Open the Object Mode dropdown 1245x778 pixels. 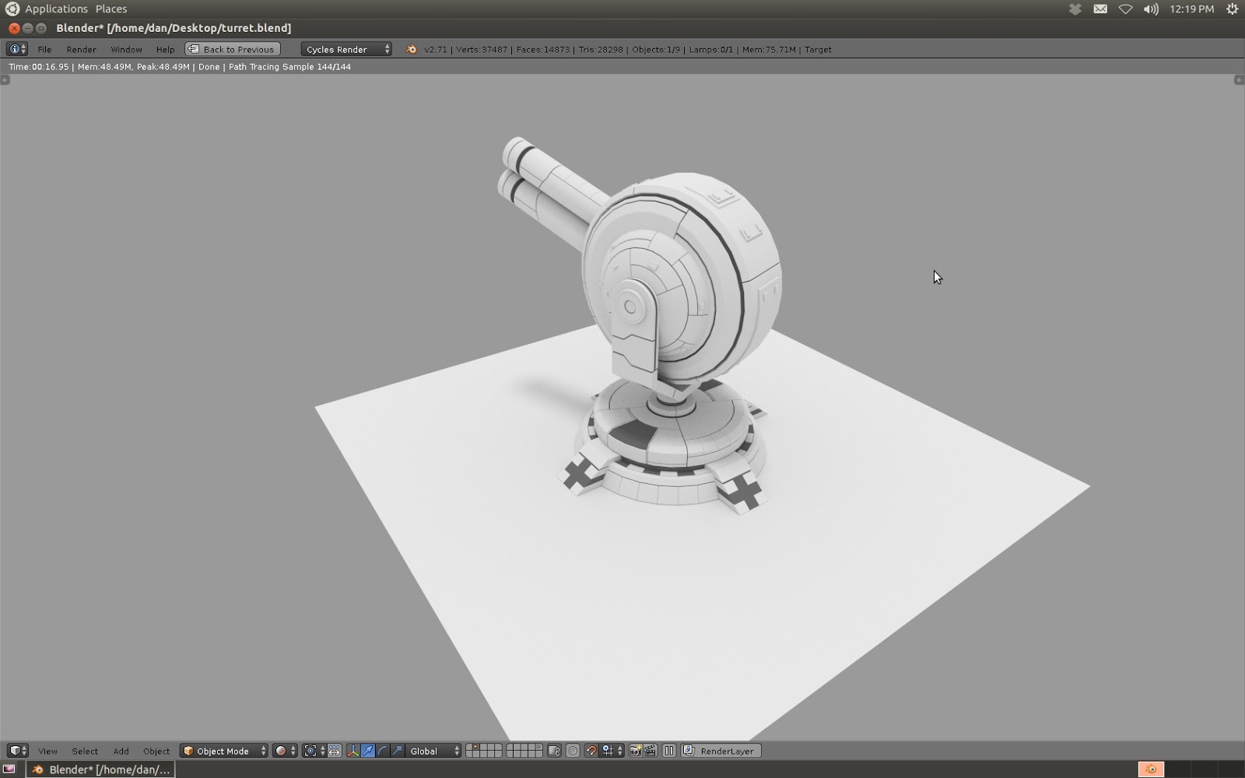(x=223, y=751)
